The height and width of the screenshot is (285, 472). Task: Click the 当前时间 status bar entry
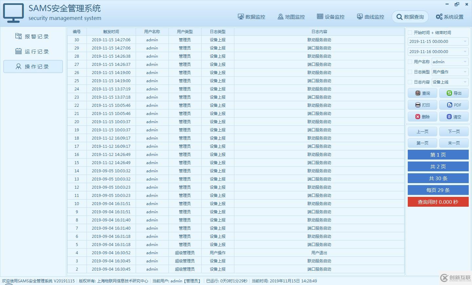tap(284, 281)
